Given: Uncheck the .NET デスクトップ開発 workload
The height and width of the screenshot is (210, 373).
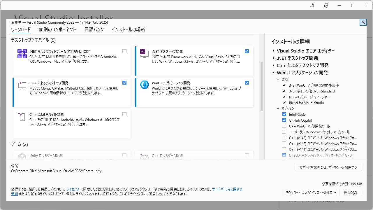Looking at the screenshot, I should coord(247,51).
